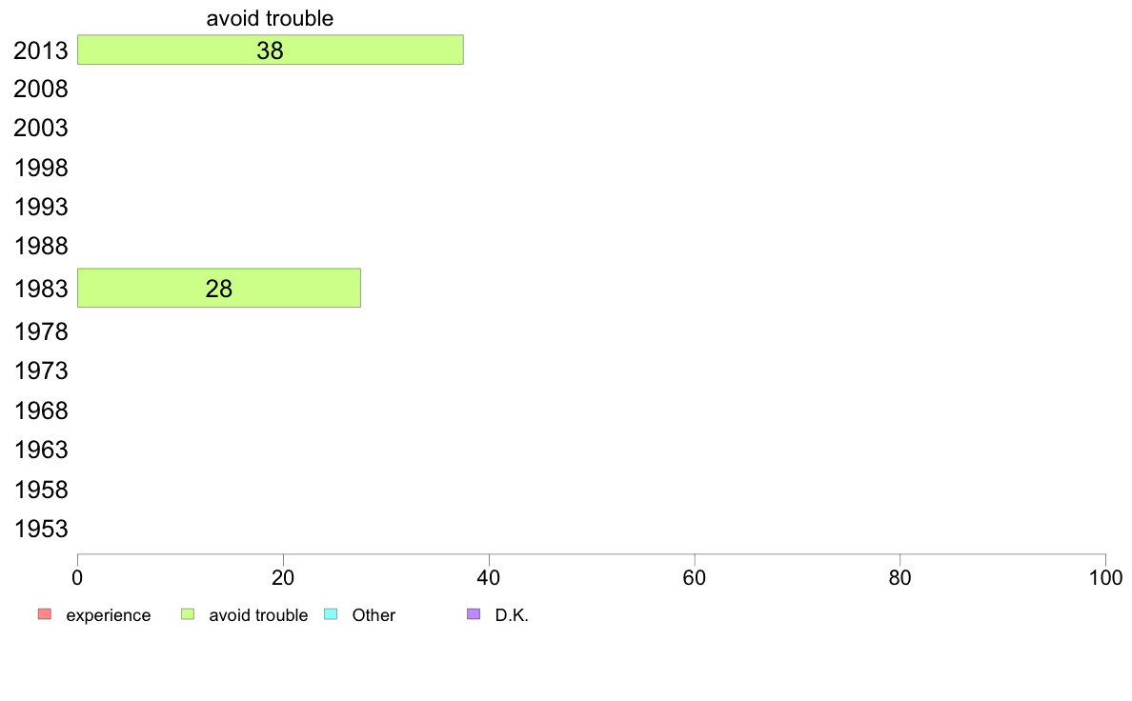Click the Other legend text

tap(374, 615)
